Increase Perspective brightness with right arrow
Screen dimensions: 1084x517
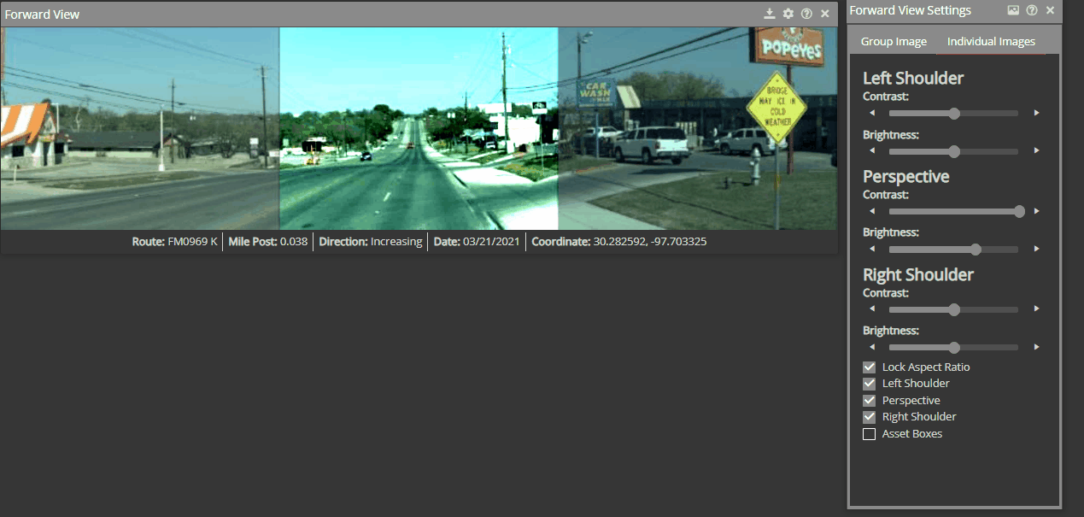(1037, 250)
